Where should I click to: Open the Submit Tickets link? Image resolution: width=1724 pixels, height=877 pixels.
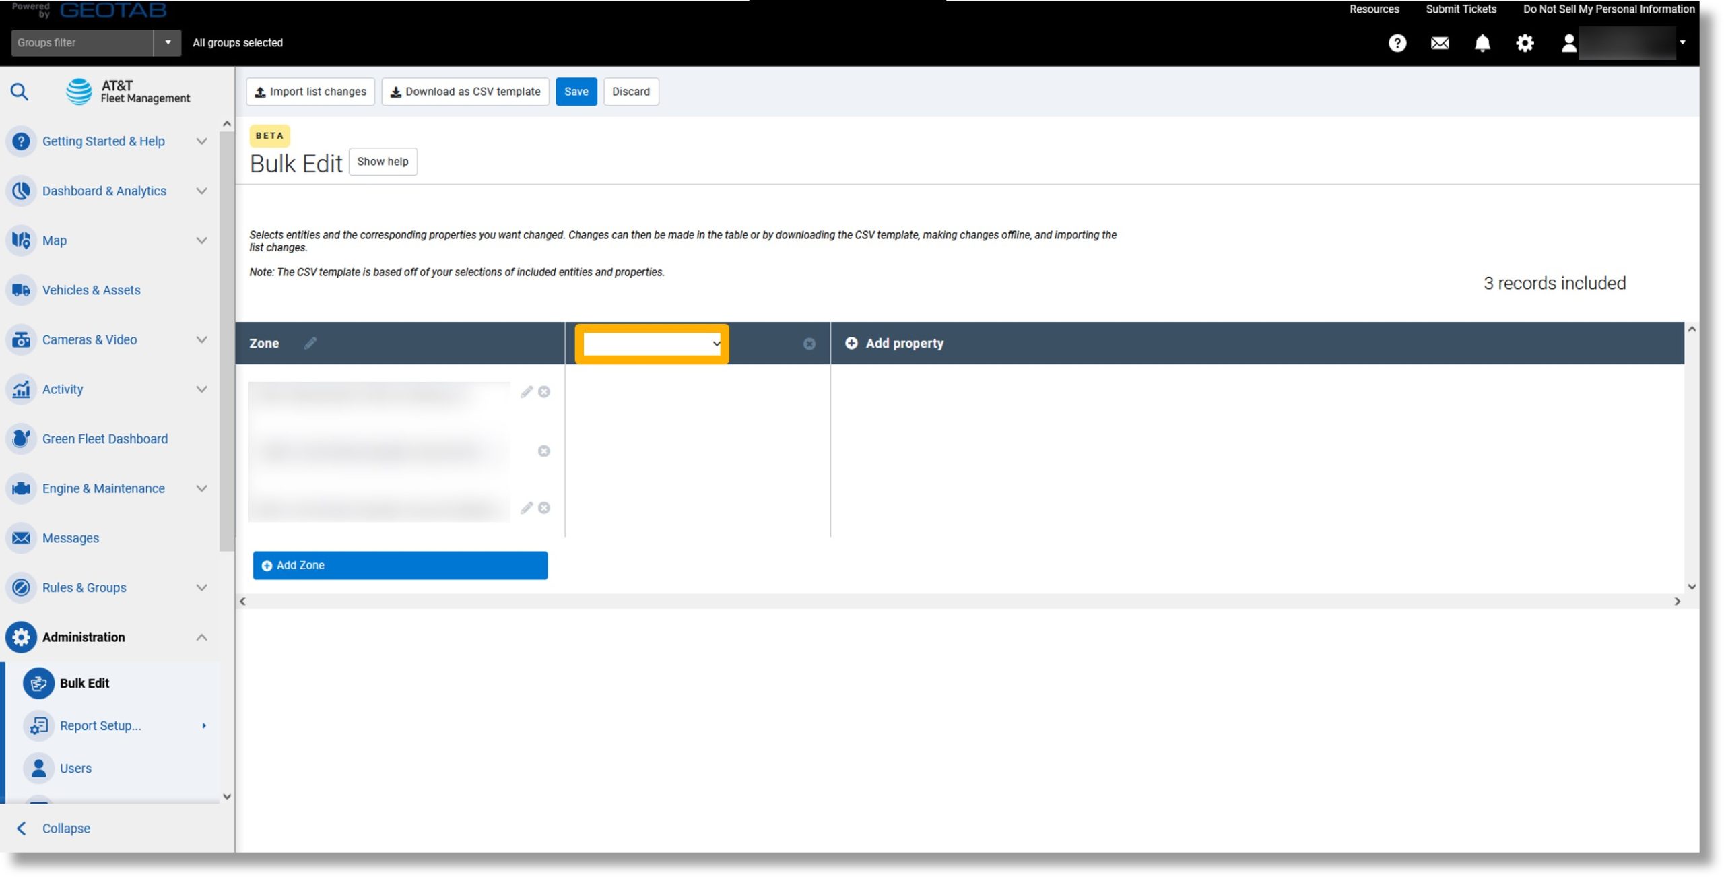(x=1461, y=9)
